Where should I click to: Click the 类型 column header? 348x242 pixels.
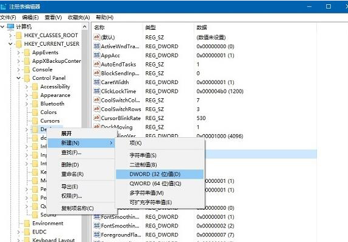[x=169, y=27]
